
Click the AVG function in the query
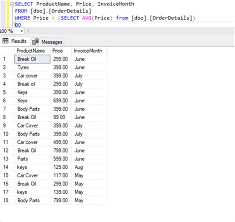point(87,18)
